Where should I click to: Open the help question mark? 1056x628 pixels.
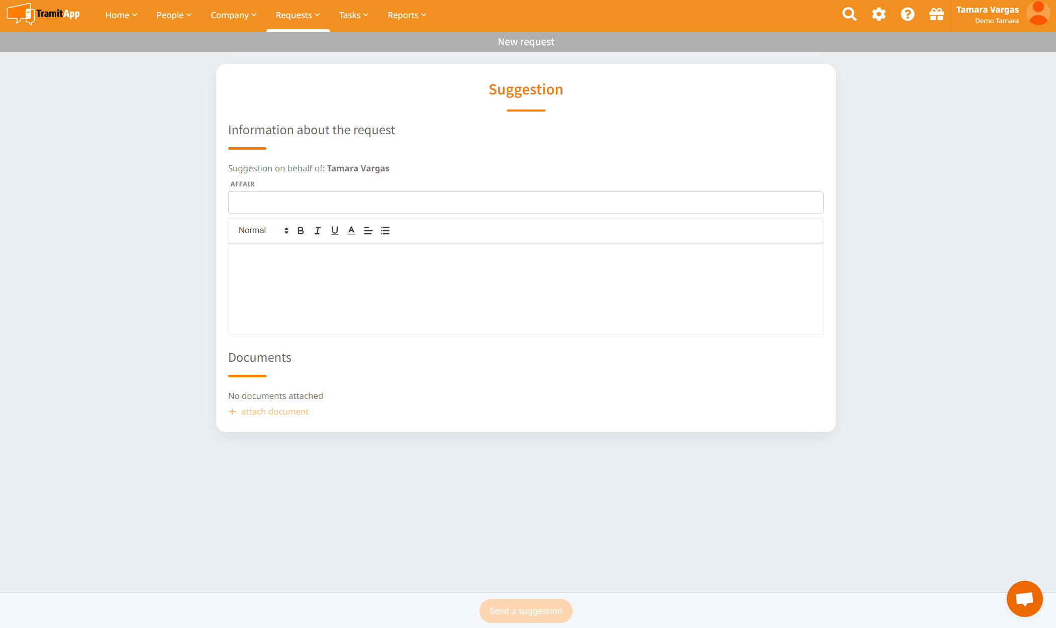tap(907, 15)
